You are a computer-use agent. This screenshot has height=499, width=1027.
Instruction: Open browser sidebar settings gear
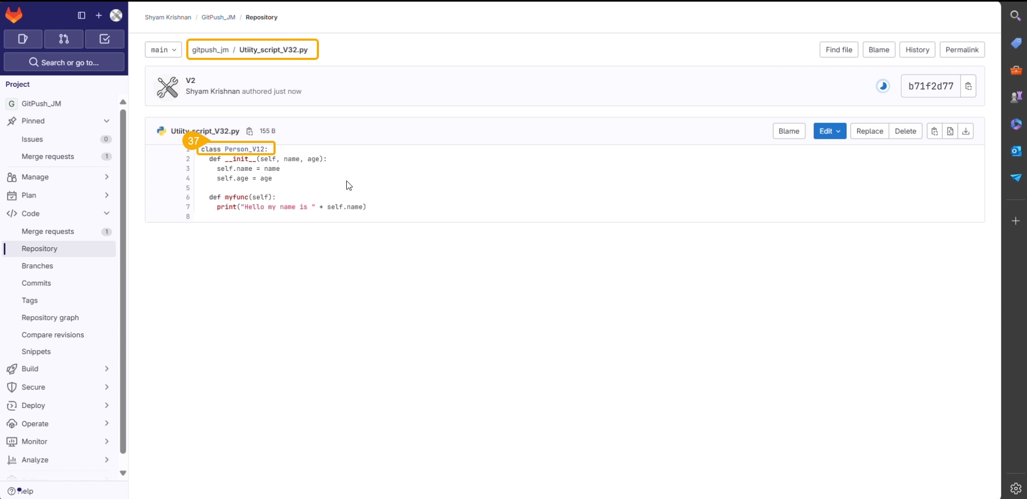[x=1016, y=488]
